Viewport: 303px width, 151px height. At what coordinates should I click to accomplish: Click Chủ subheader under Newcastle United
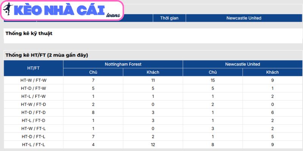point(212,72)
